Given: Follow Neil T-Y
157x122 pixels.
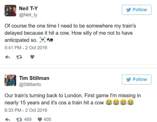Looking at the screenshot, I should pos(137,10).
